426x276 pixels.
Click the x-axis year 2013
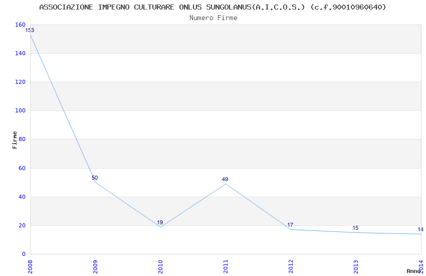[x=356, y=267]
